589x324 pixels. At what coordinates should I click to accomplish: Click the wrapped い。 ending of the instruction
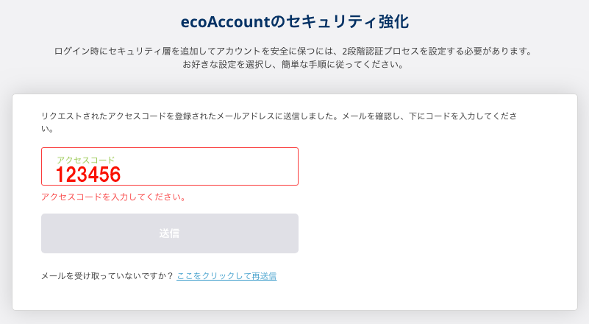47,129
